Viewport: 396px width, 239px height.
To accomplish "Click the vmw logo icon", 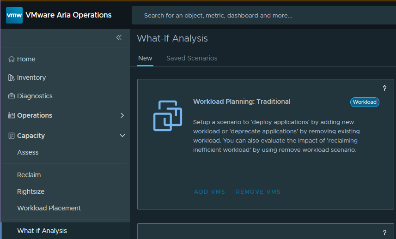I will point(14,15).
